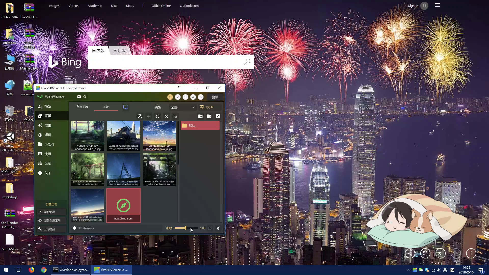Switch to the 创意工坊 Workshop tab
The height and width of the screenshot is (275, 489).
tap(82, 107)
